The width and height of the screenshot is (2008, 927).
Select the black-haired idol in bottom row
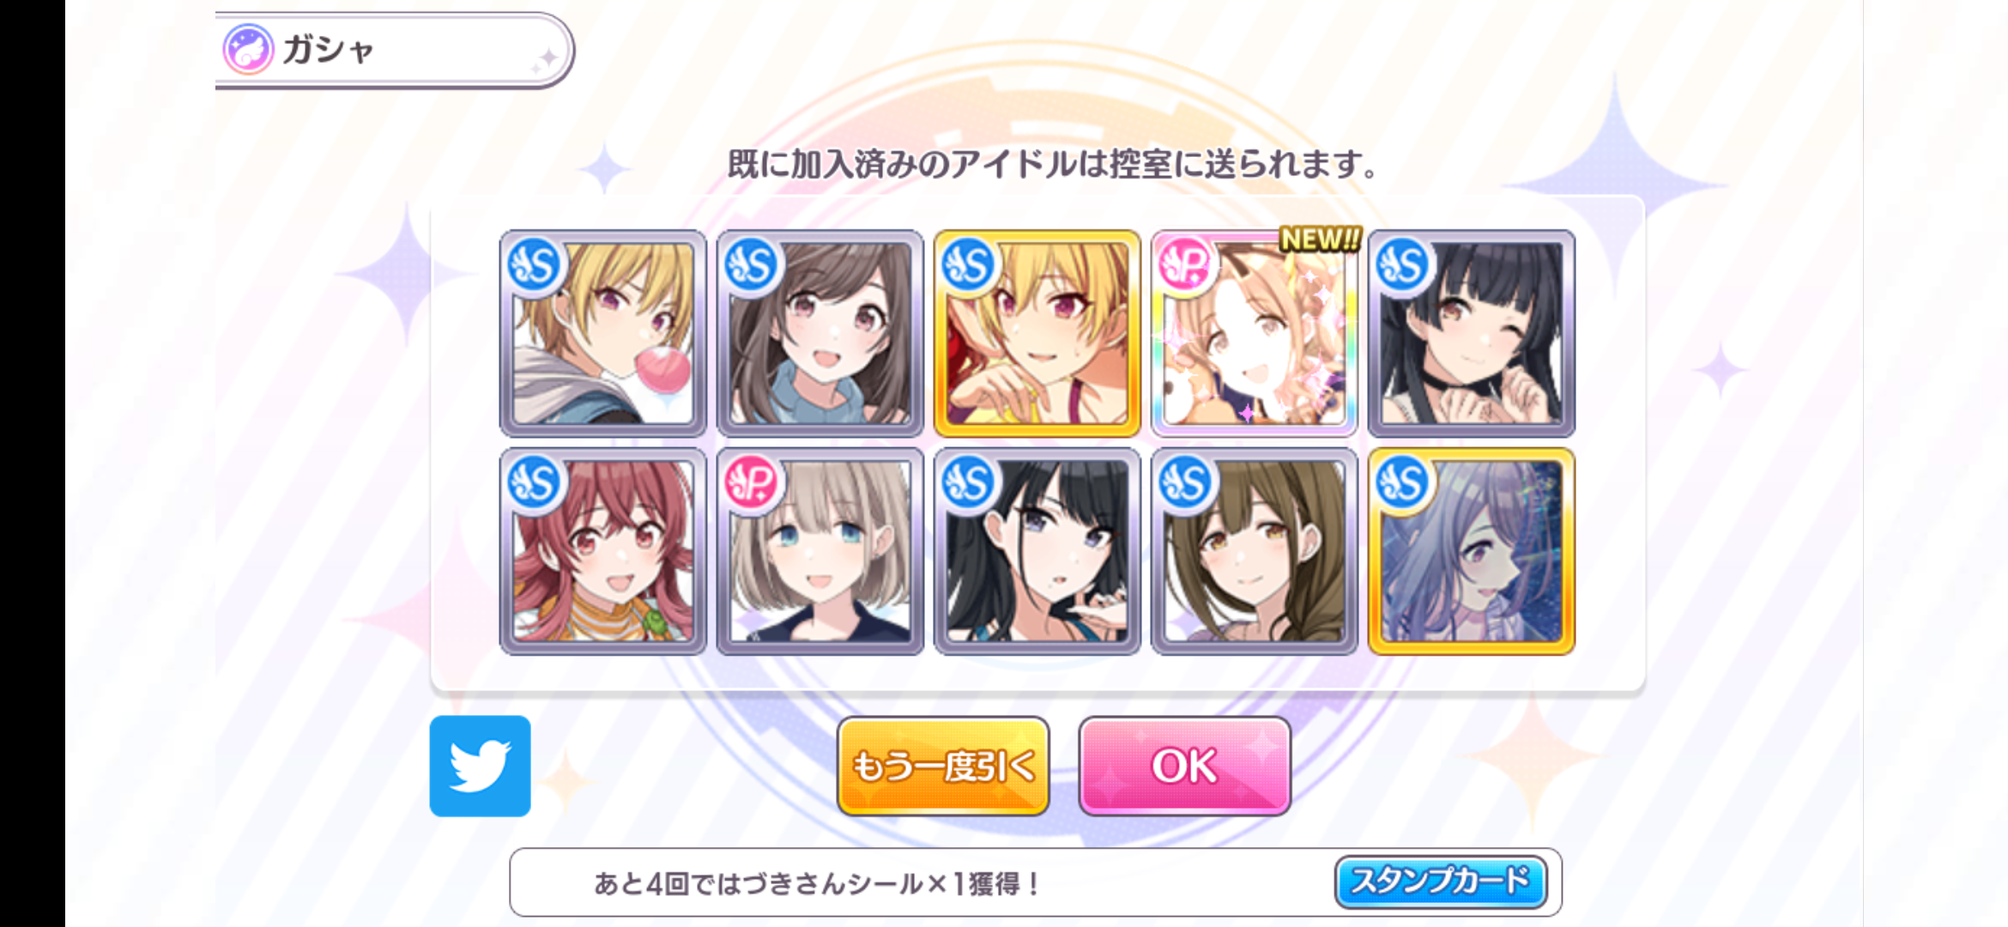click(x=1037, y=551)
